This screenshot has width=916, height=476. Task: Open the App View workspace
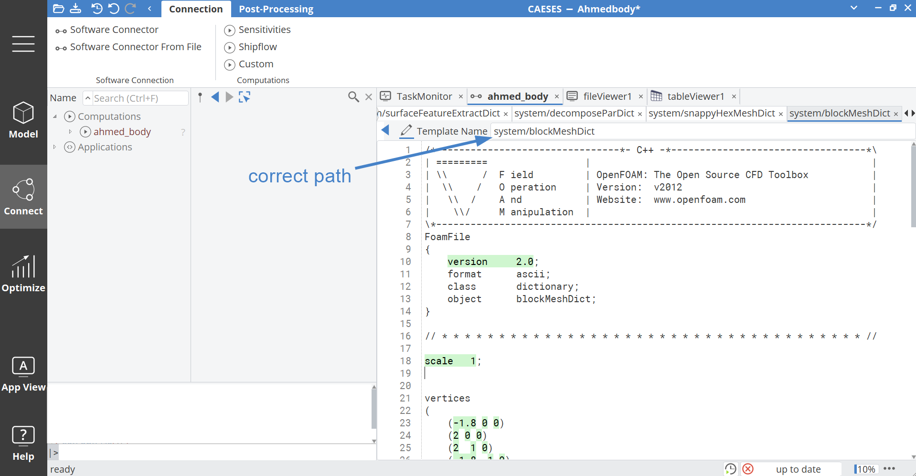point(23,374)
